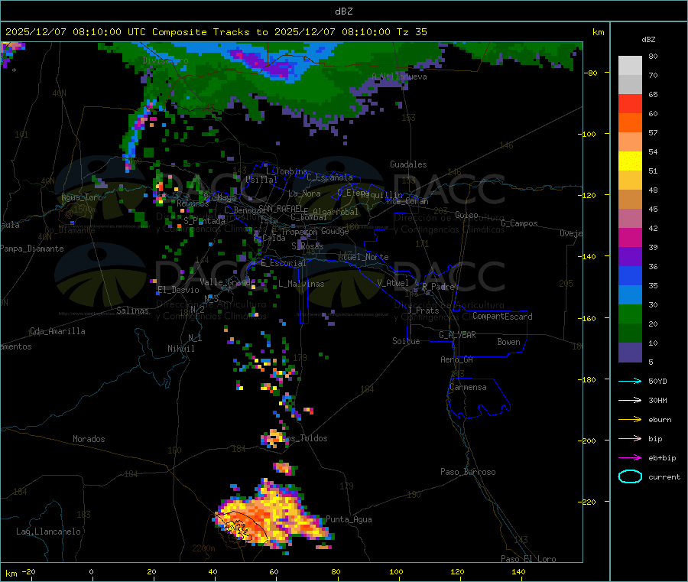
Task: Click the 'Paso_El_Loro' place label
Action: (528, 559)
